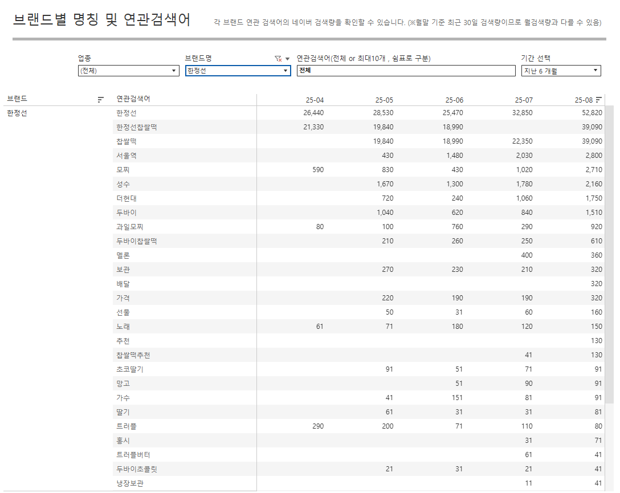Sort the 브랜드 column
620x493 pixels.
coord(100,100)
